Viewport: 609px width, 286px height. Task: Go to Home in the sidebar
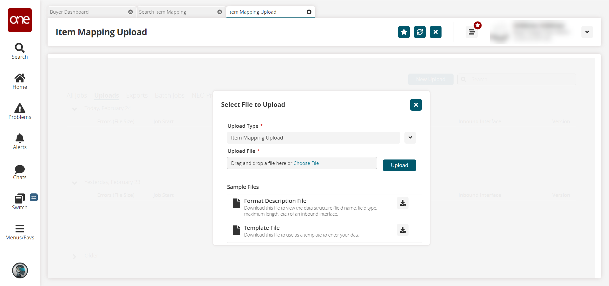(x=20, y=78)
